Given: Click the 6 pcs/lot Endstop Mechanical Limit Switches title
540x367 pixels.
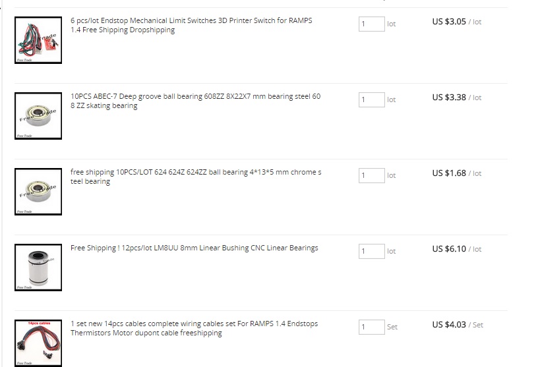Looking at the screenshot, I should tap(191, 25).
